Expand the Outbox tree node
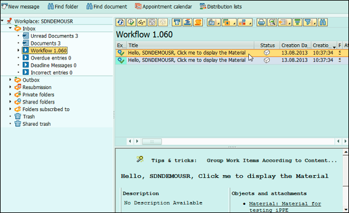349x213 pixels. pyautogui.click(x=10, y=80)
